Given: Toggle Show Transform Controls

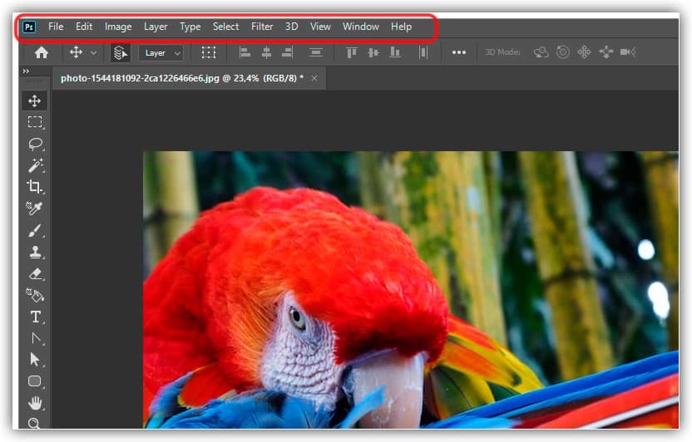Looking at the screenshot, I should click(x=208, y=52).
